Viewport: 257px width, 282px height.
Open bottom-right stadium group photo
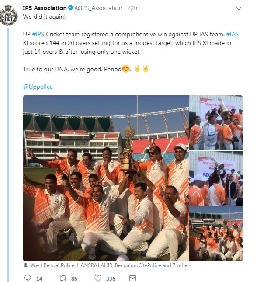pyautogui.click(x=216, y=234)
